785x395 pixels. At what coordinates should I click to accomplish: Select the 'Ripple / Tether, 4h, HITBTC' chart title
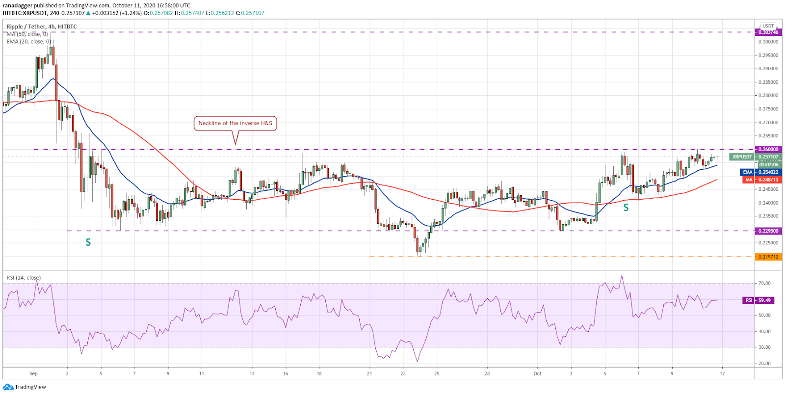pos(42,26)
